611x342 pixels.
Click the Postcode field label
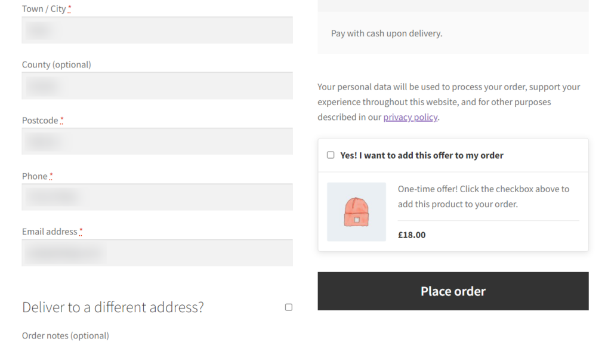point(40,121)
